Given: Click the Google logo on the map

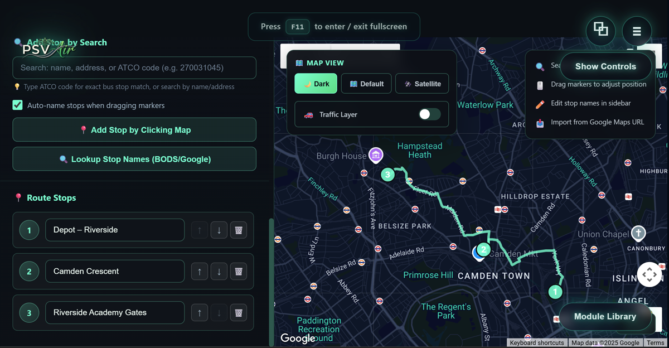Looking at the screenshot, I should [x=298, y=338].
